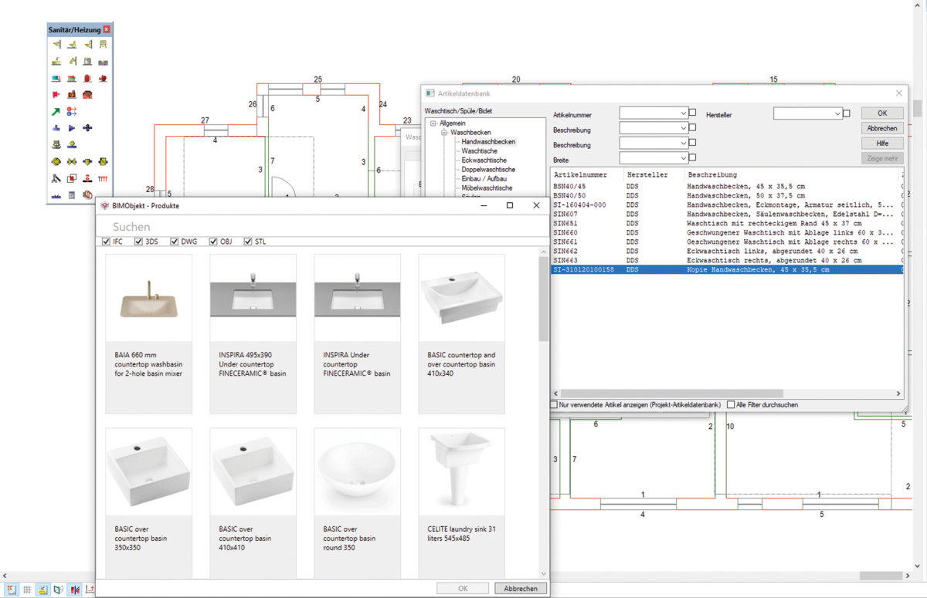Click the Hilfe button
The image size is (927, 598).
tap(882, 143)
